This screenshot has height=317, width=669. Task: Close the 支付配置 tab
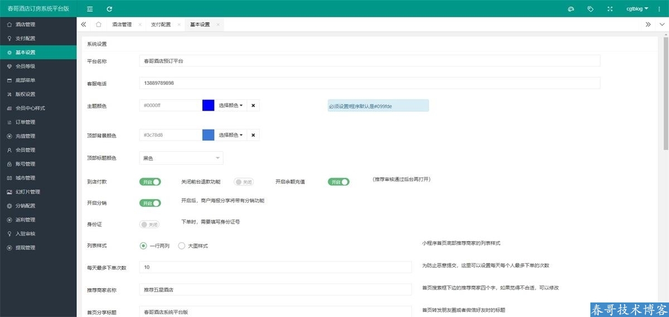click(x=179, y=25)
